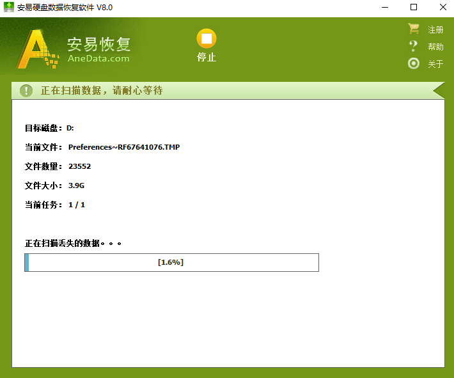
Task: Click the question mark help icon
Action: click(414, 46)
